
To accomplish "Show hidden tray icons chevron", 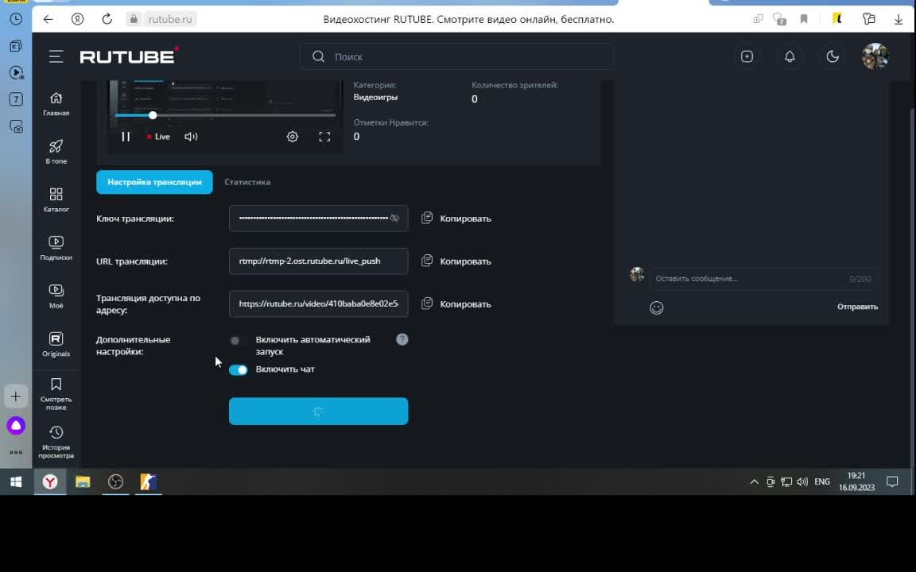I will (x=754, y=482).
